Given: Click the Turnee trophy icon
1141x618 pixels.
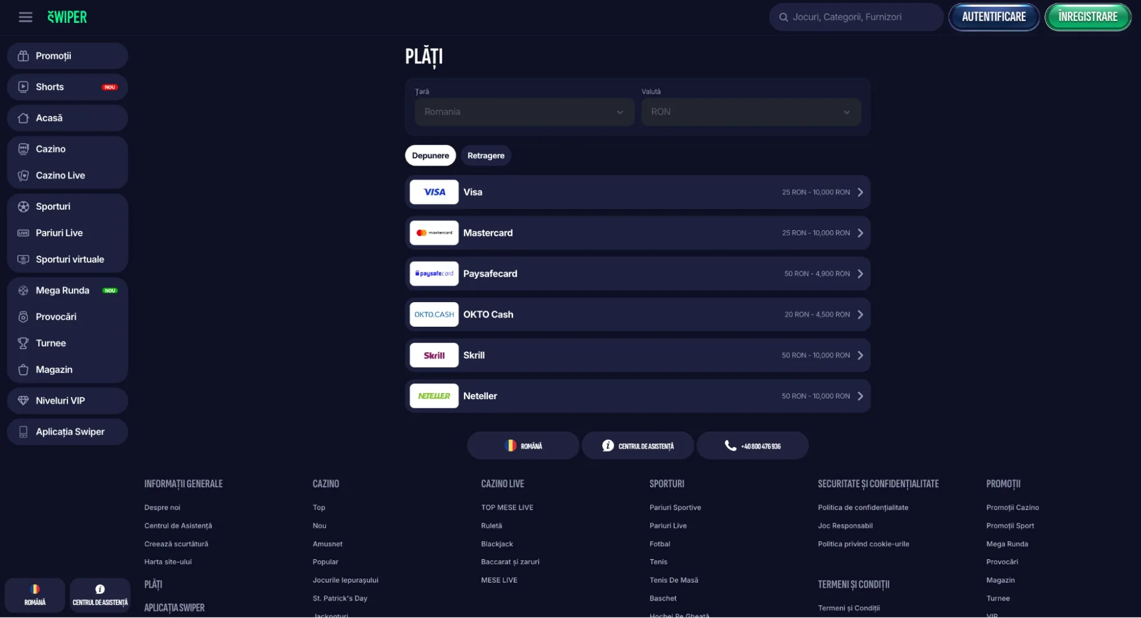Looking at the screenshot, I should pos(23,343).
